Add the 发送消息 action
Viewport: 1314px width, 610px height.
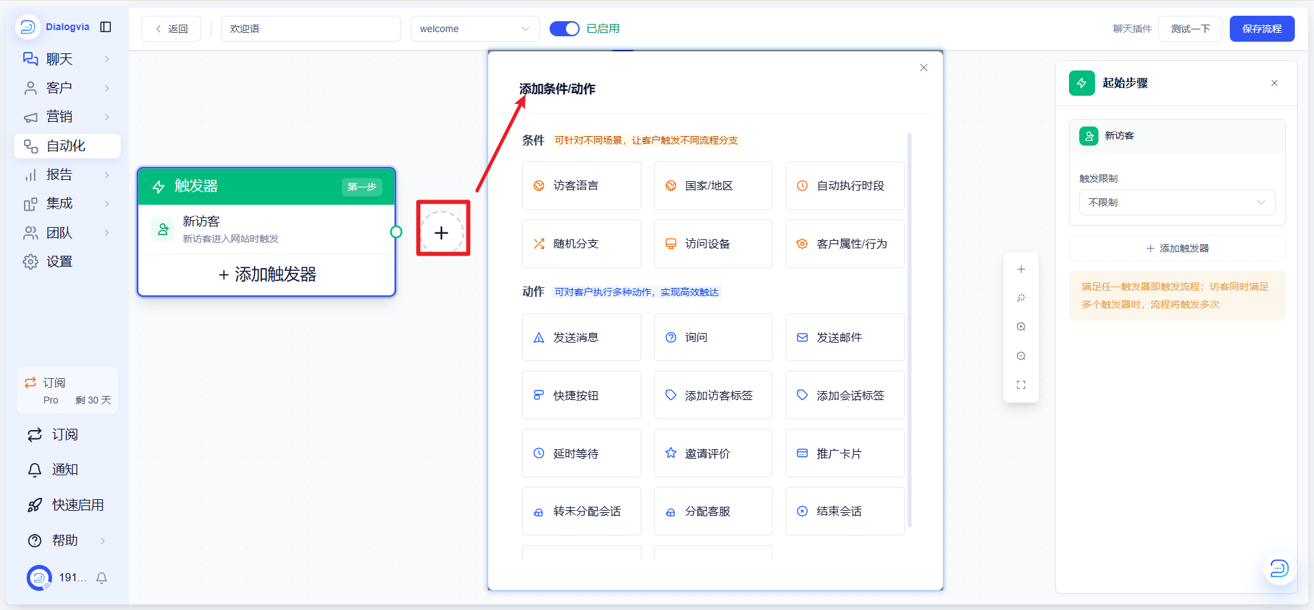tap(582, 337)
